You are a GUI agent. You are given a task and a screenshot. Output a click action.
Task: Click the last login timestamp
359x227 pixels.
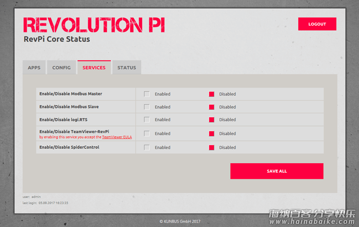tap(53, 203)
